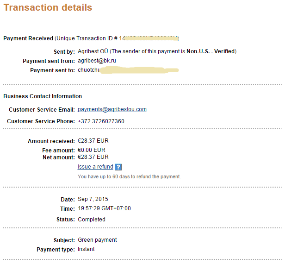Image resolution: width=285 pixels, height=264 pixels.
Task: Click the 60 days refund notice text
Action: click(x=129, y=177)
